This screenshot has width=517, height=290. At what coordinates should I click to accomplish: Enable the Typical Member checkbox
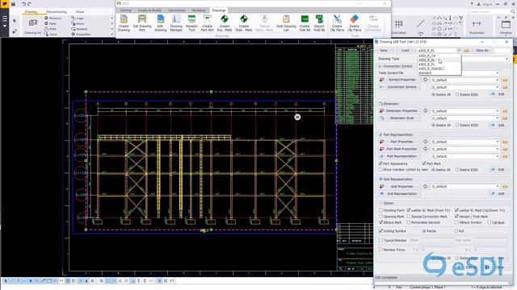[380, 240]
